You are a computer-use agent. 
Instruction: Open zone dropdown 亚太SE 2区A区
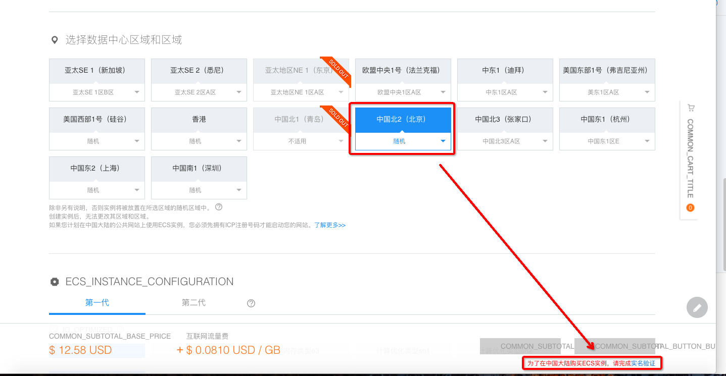pyautogui.click(x=199, y=92)
